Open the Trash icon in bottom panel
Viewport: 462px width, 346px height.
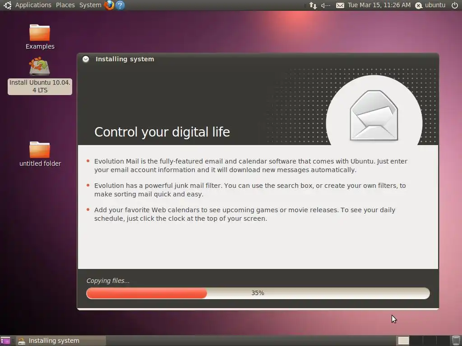[x=456, y=341]
